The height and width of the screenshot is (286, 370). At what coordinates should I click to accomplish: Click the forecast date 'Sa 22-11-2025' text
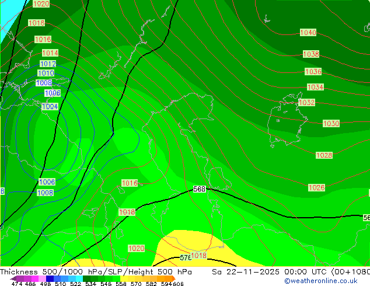[x=246, y=272]
